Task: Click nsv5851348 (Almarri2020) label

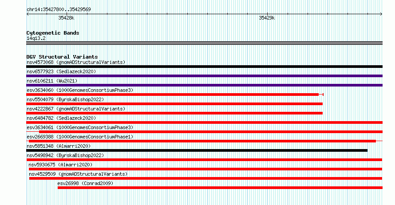Action: [59, 146]
